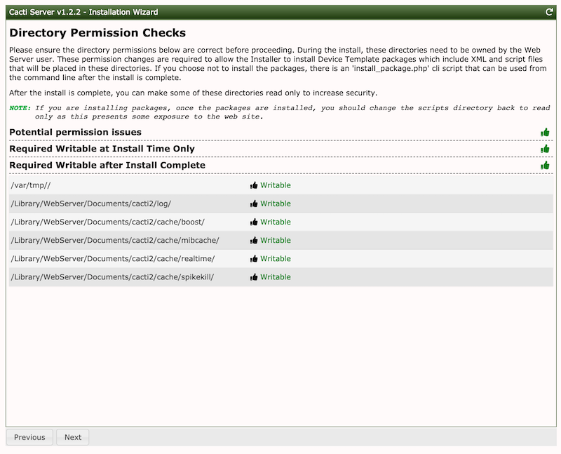Image resolution: width=561 pixels, height=454 pixels.
Task: Click the green NOTE: label
Action: pos(20,108)
